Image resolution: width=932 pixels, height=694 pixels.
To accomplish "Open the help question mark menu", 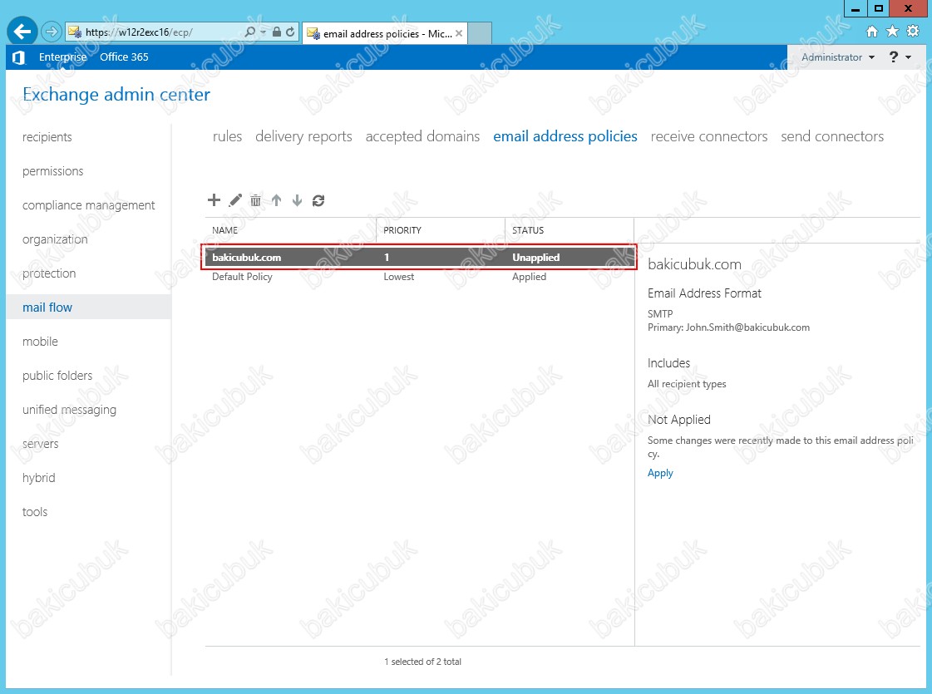I will (900, 57).
